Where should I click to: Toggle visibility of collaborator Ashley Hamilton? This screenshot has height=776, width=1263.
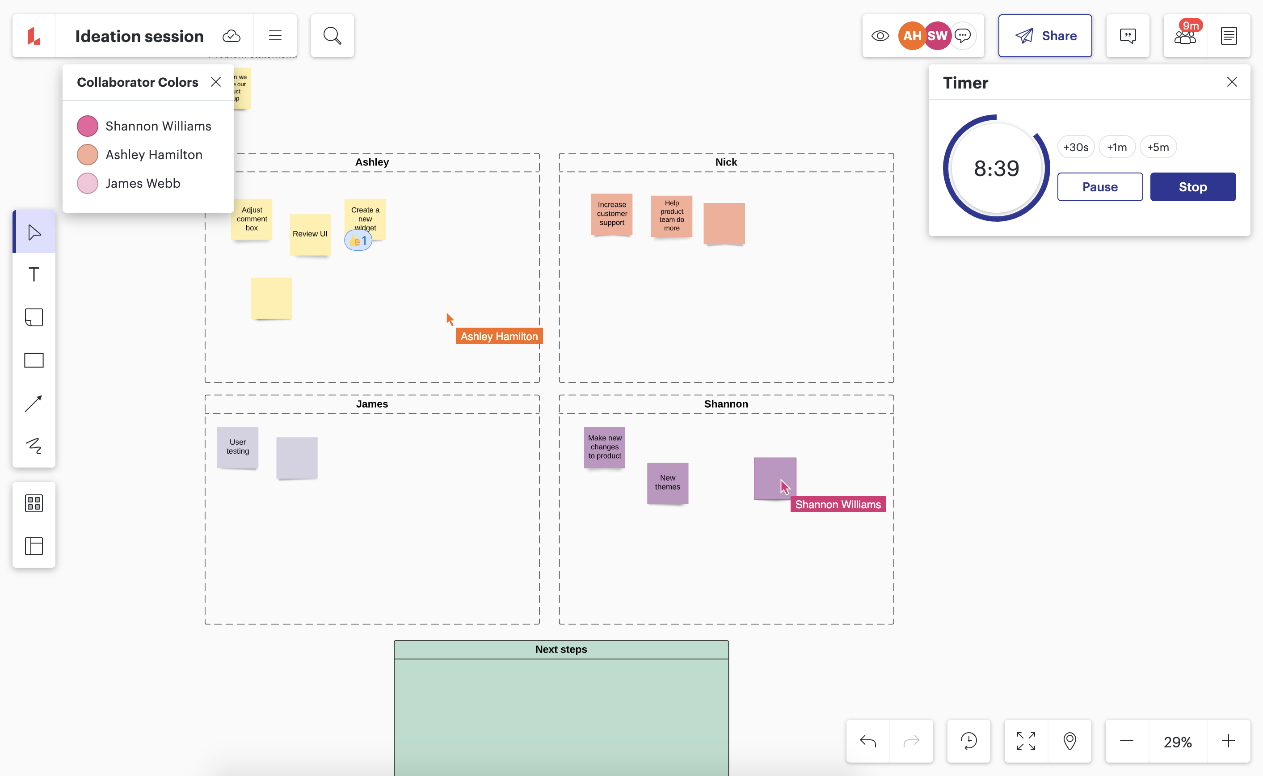[x=88, y=154]
